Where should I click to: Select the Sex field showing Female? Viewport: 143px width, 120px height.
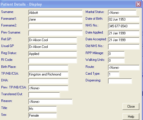(x=43, y=115)
